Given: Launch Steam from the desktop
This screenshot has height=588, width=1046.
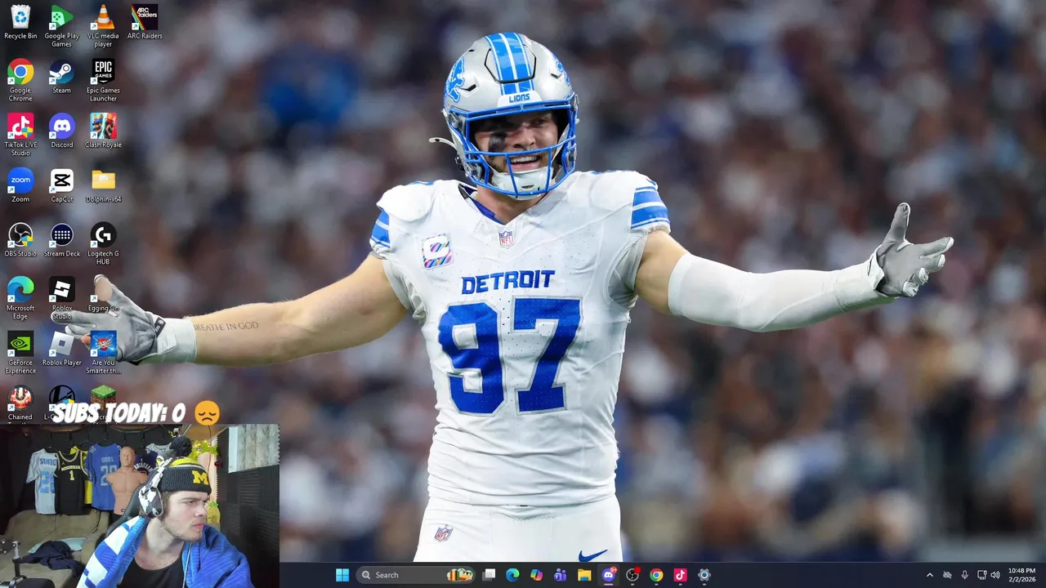Looking at the screenshot, I should pyautogui.click(x=61, y=77).
